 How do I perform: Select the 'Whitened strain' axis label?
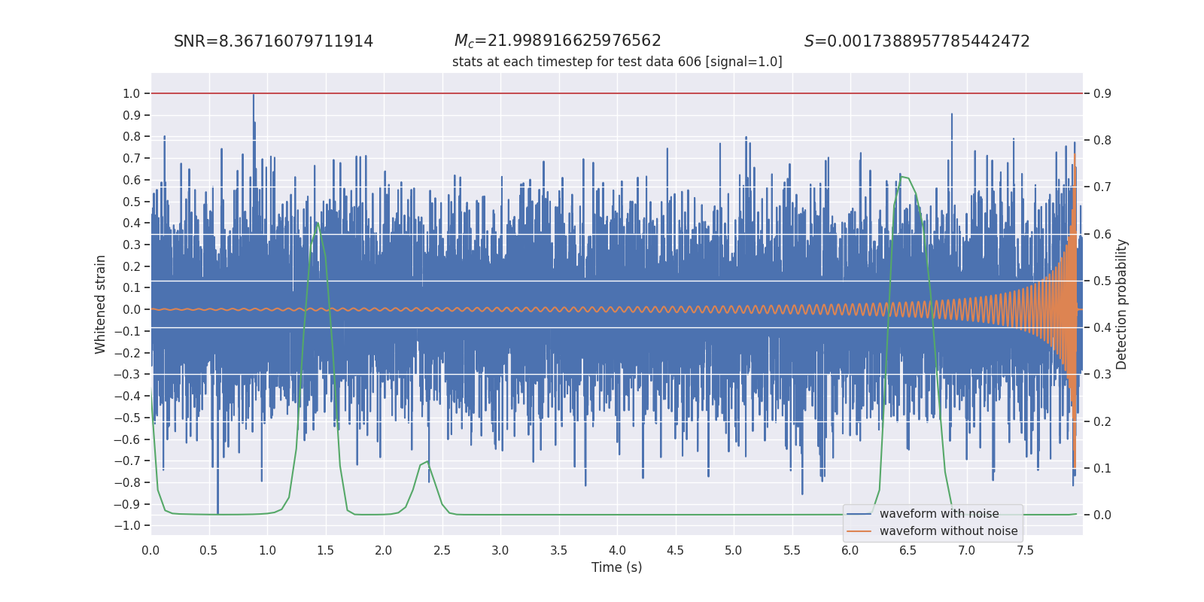click(x=101, y=304)
